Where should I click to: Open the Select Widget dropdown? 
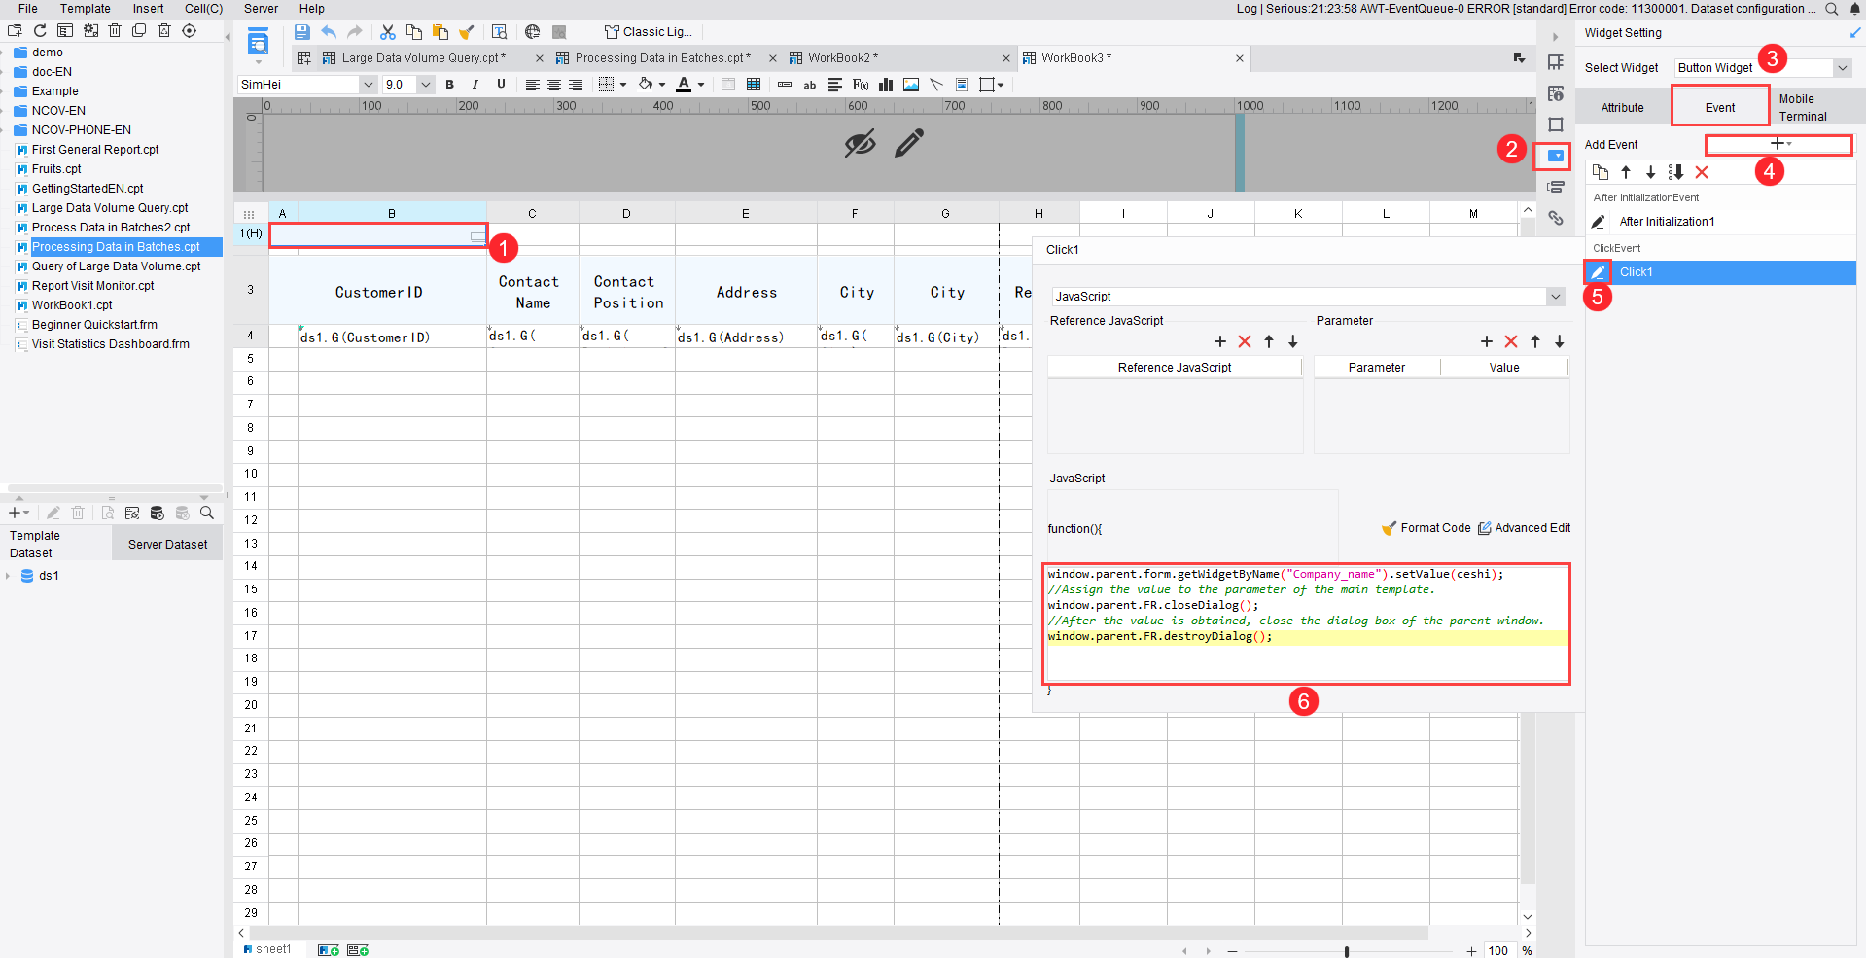tap(1842, 68)
